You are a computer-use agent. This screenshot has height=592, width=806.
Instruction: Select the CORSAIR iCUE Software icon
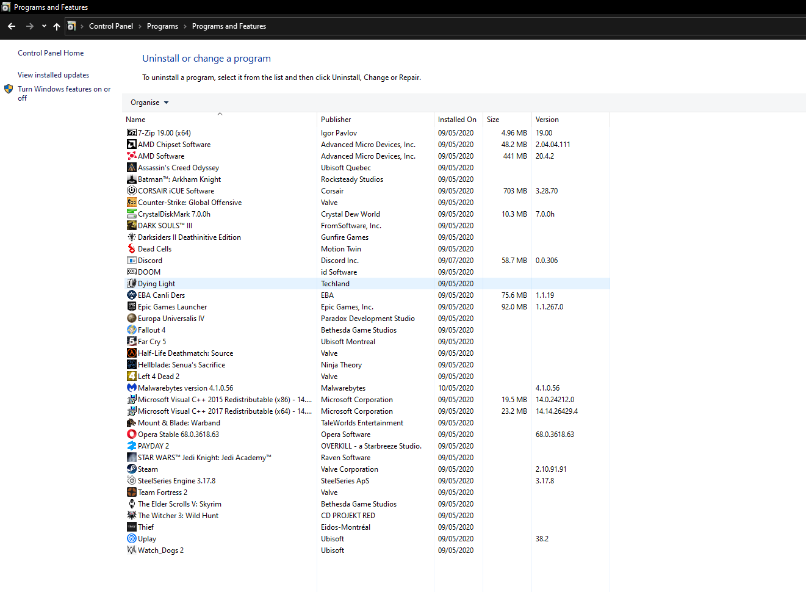[131, 191]
